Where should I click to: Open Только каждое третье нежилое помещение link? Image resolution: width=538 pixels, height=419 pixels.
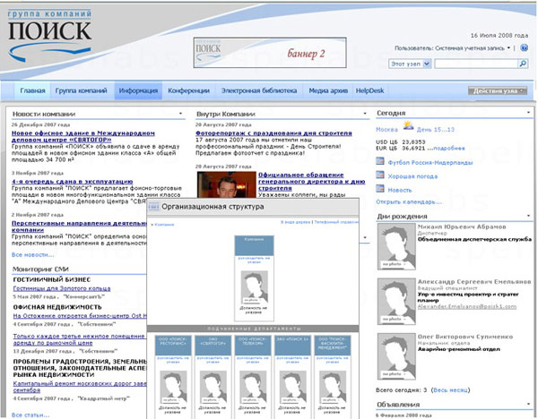[79, 339]
